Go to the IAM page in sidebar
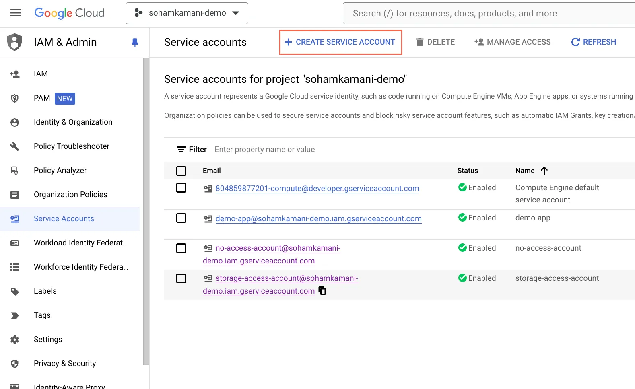The image size is (635, 389). pos(41,74)
